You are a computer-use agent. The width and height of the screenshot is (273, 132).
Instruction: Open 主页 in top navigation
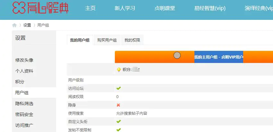click(x=90, y=8)
